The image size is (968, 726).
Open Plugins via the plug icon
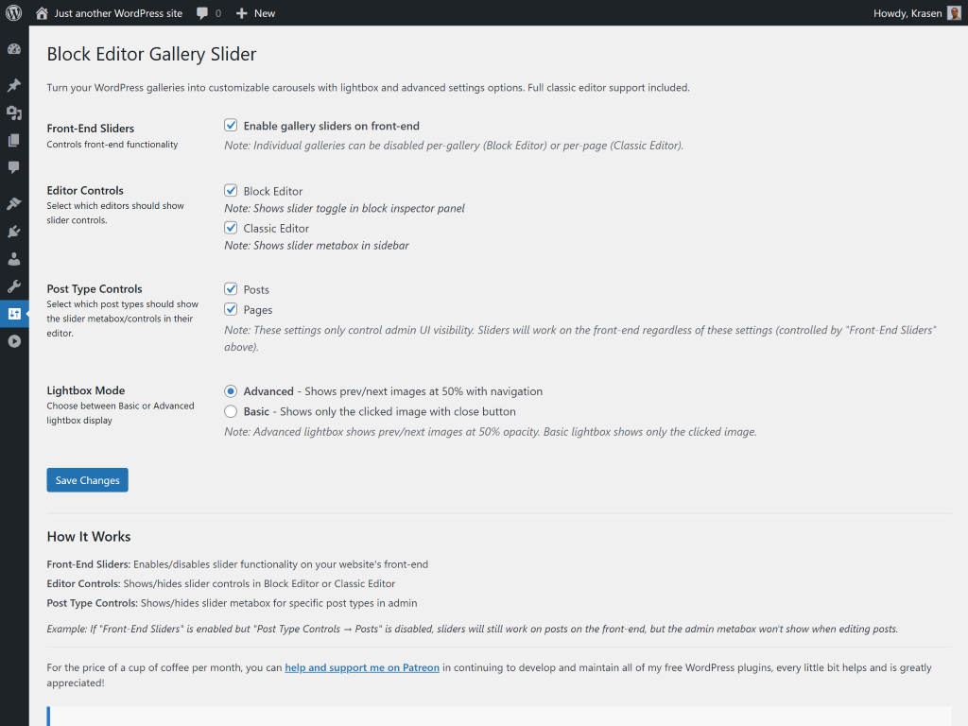pyautogui.click(x=14, y=231)
